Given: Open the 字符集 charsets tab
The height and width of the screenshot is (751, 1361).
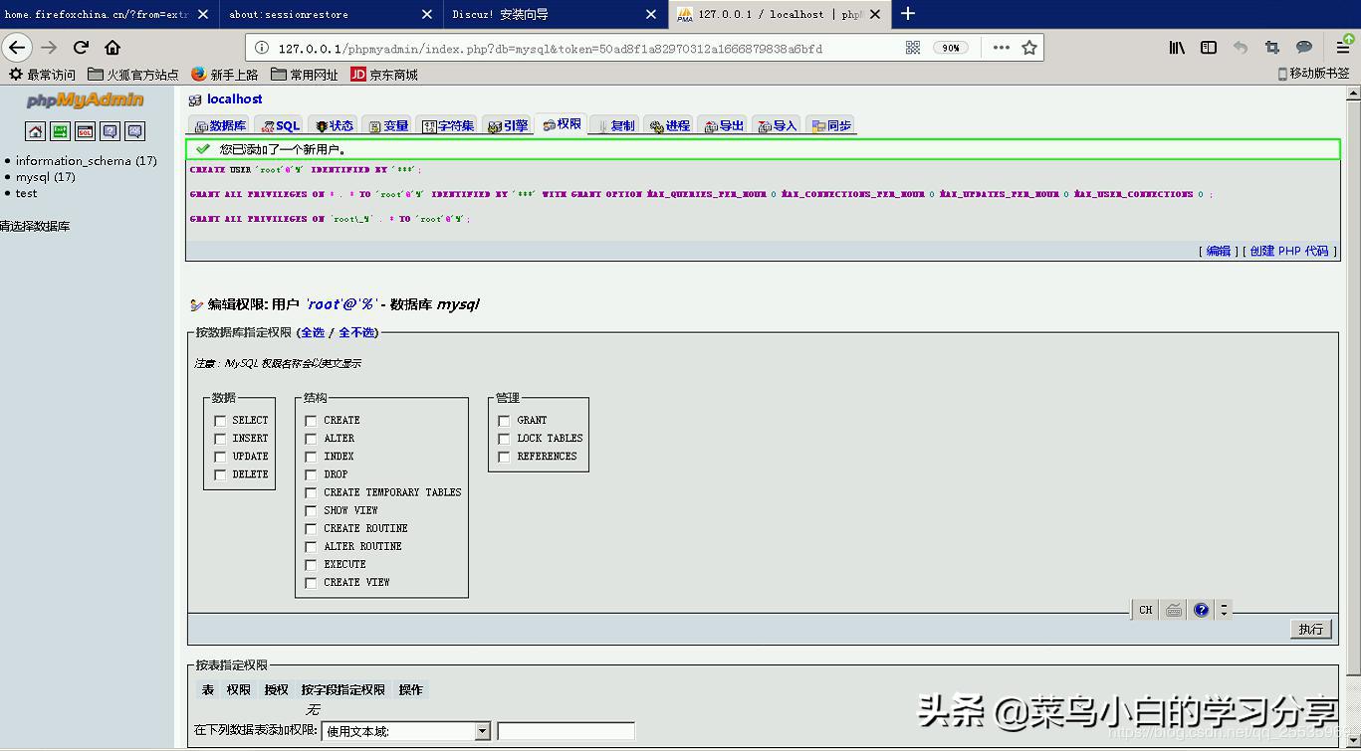Looking at the screenshot, I should click(x=447, y=125).
